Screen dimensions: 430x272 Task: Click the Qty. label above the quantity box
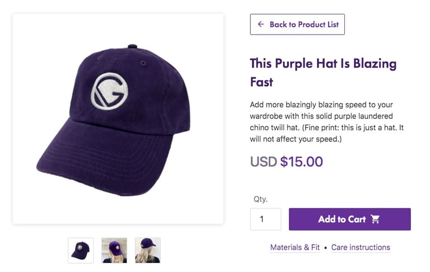click(260, 199)
